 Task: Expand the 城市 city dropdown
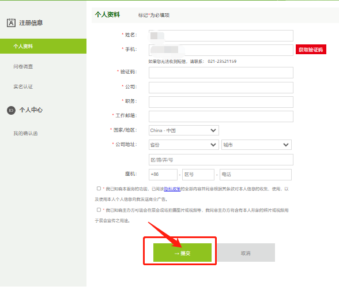pos(257,145)
